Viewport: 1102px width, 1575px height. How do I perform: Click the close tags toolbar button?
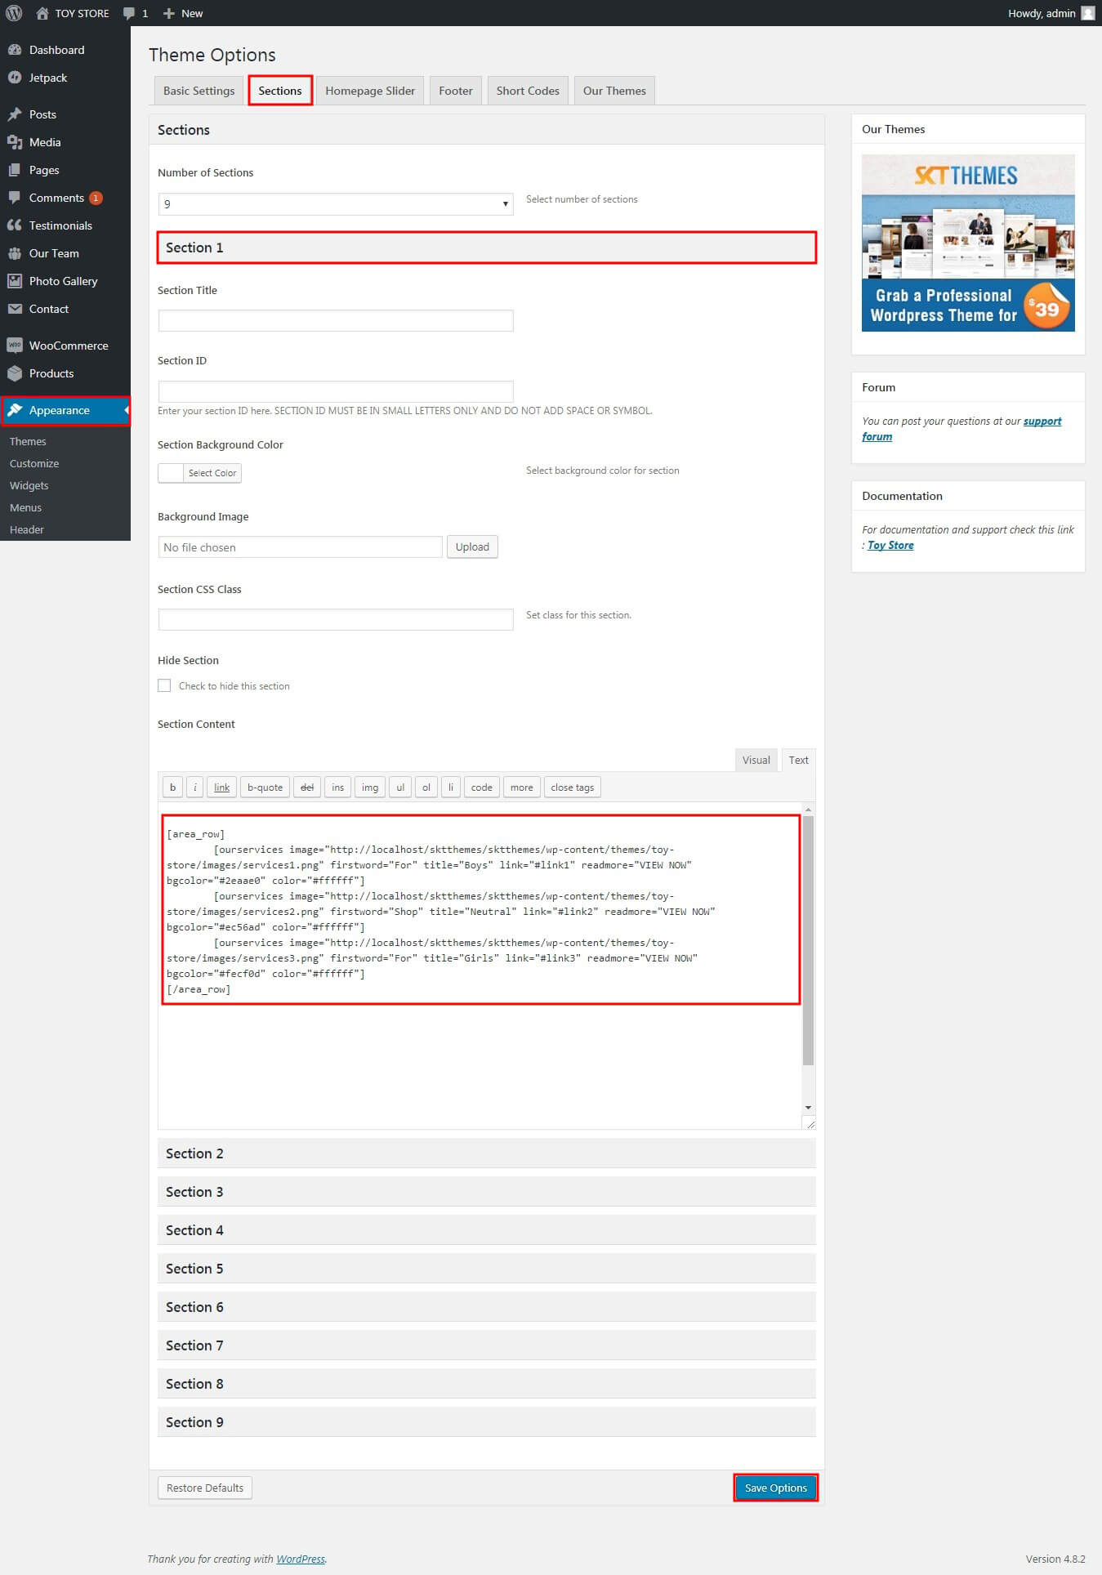(x=572, y=787)
